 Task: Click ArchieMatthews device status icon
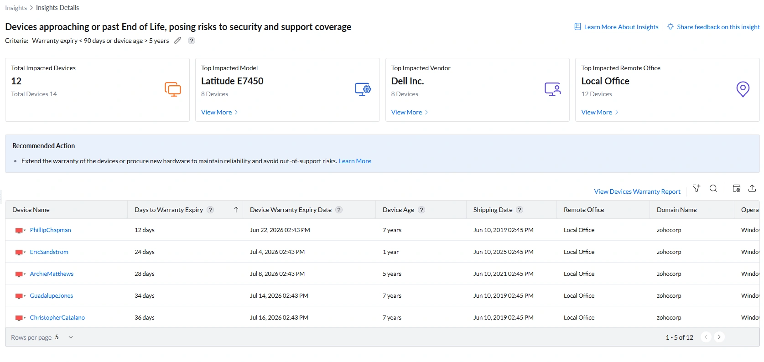20,274
